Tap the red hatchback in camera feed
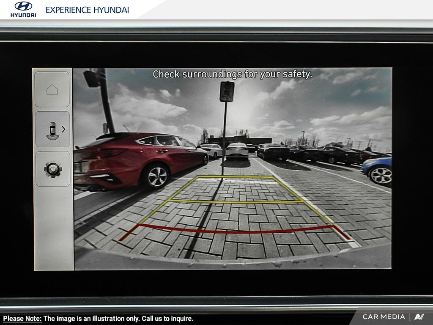Screen dimensions: 433x325 [x=135, y=159]
